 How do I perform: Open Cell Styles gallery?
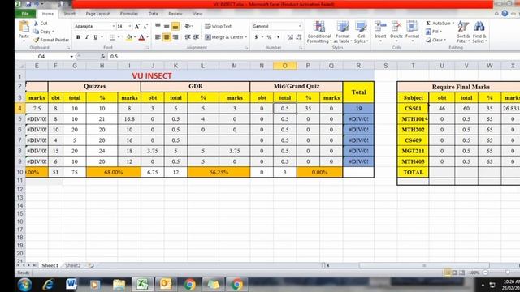361,32
